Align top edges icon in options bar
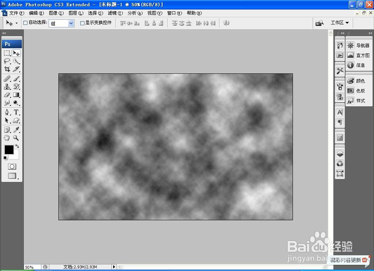374x271 pixels. click(123, 23)
